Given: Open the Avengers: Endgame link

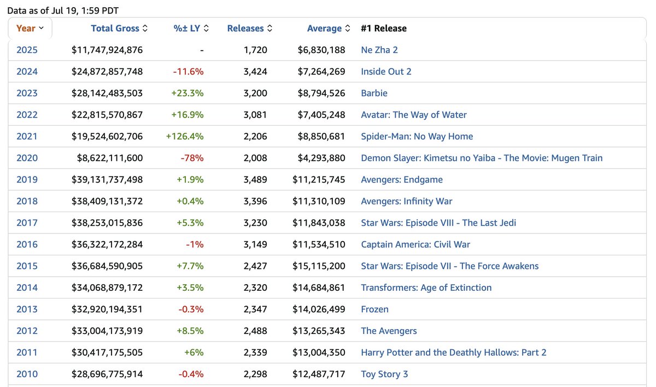Looking at the screenshot, I should click(x=402, y=180).
